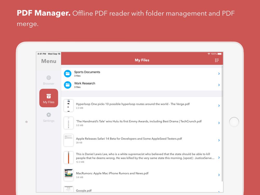This screenshot has width=260, height=195.
Task: Tap the Wi-Fi status icon
Action: [x=209, y=54]
